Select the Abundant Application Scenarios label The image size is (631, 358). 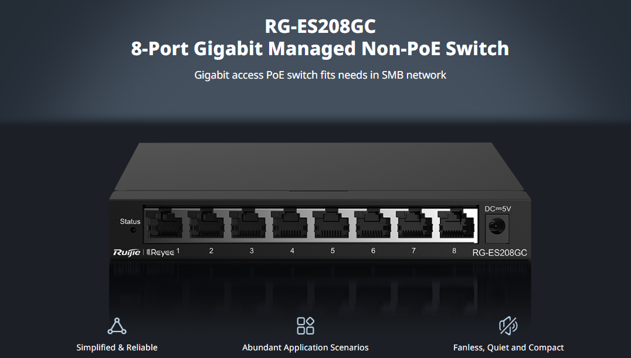306,347
